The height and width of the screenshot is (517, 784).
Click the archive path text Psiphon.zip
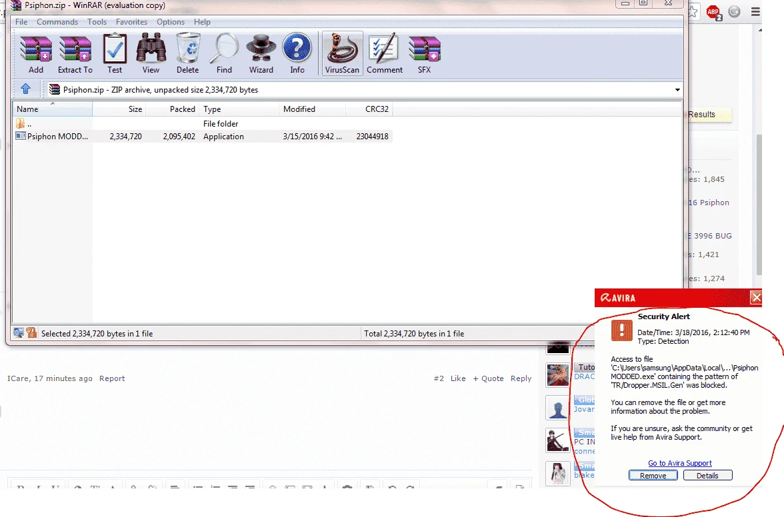(x=161, y=90)
